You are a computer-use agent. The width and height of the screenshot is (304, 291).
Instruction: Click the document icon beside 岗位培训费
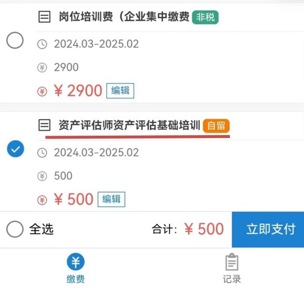click(x=44, y=17)
